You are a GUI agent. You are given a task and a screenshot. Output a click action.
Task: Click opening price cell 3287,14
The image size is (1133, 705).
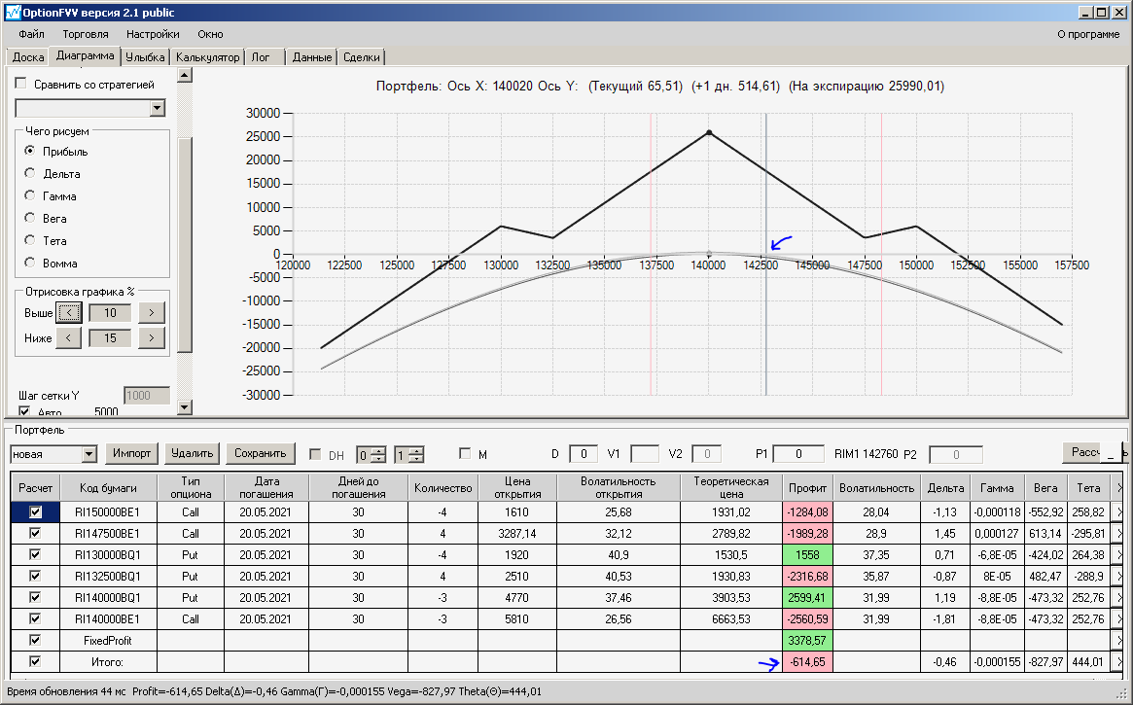pos(517,534)
